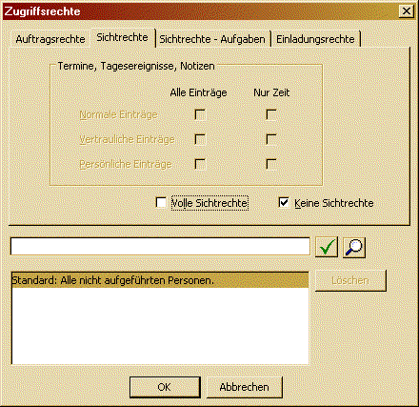Open Sichtrechte - Aufgaben tab
419x407 pixels.
point(212,39)
